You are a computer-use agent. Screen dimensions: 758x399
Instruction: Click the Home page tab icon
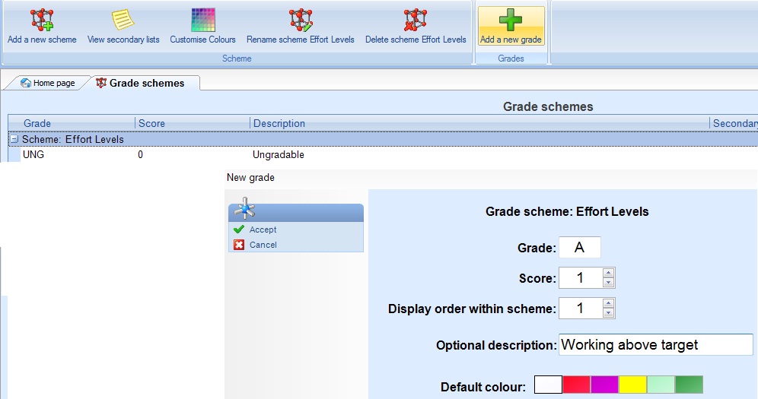click(x=26, y=83)
